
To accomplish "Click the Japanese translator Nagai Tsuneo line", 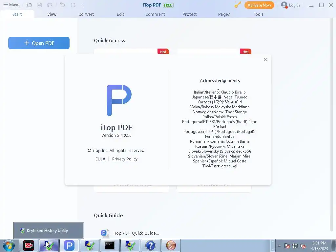I will 220,97.
